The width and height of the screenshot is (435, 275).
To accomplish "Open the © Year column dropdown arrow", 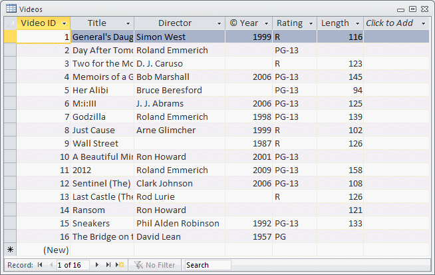I will (x=266, y=23).
